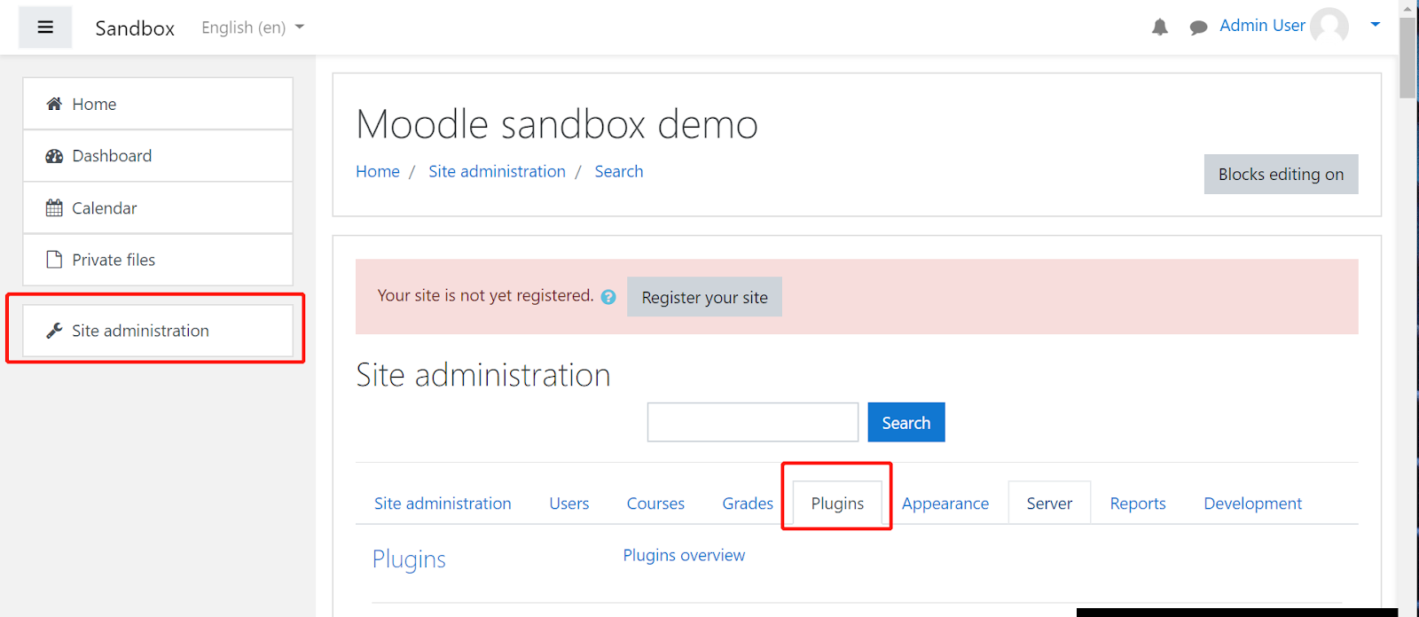
Task: Switch to the Courses tab
Action: [x=655, y=504]
